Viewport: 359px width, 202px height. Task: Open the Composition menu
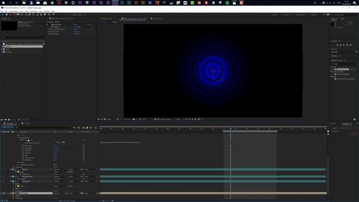click(13, 11)
